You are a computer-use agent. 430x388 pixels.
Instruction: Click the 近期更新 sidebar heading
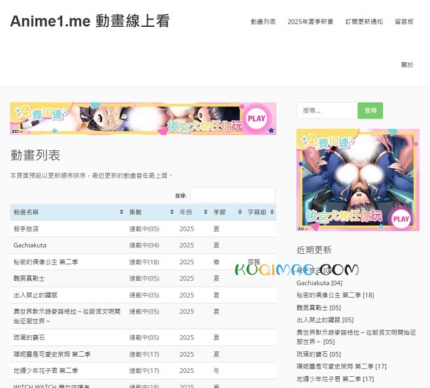click(314, 250)
